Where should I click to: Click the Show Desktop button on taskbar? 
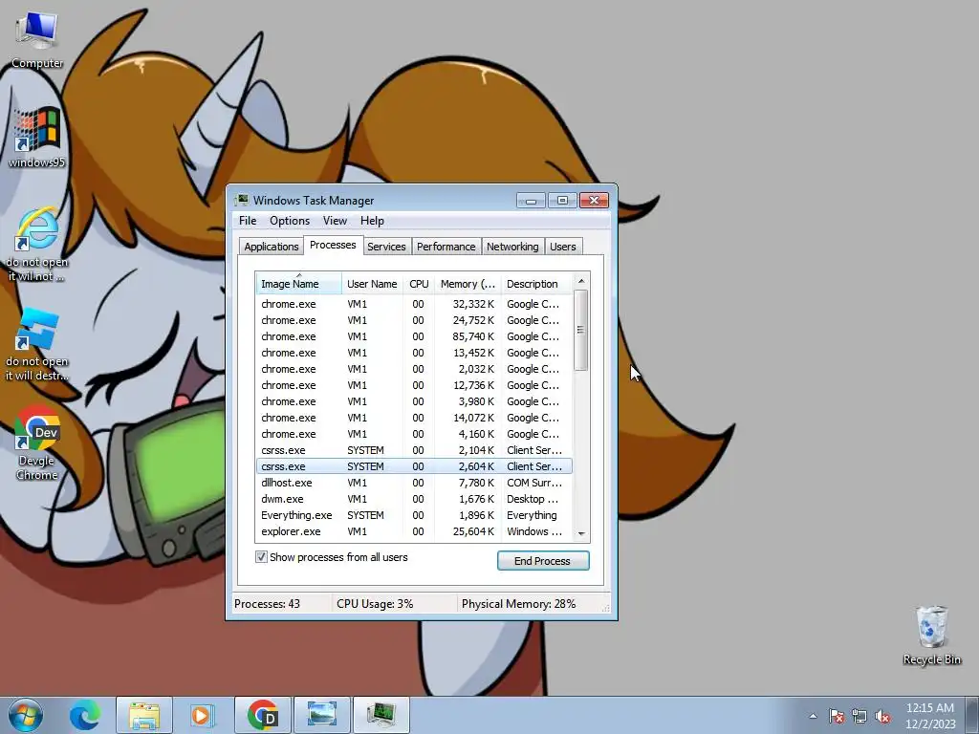(x=972, y=715)
